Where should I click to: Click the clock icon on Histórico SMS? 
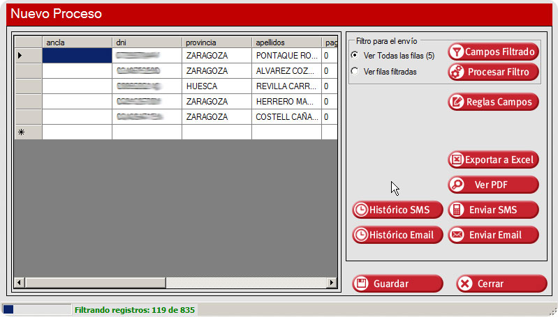(x=362, y=210)
